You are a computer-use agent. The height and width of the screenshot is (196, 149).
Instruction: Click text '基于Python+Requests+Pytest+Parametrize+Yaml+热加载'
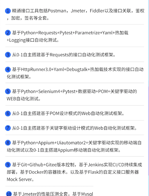(x=70, y=33)
